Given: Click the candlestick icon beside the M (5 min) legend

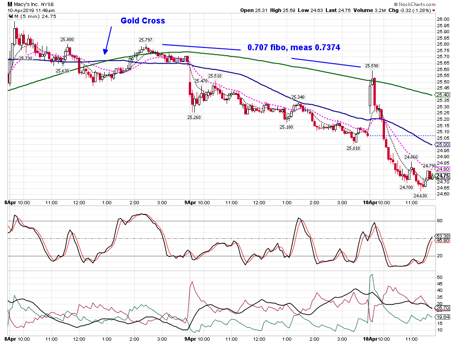Looking at the screenshot, I should tap(11, 17).
